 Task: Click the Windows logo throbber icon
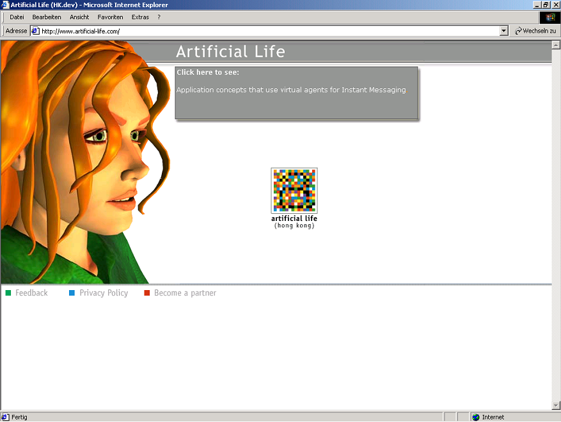point(550,17)
